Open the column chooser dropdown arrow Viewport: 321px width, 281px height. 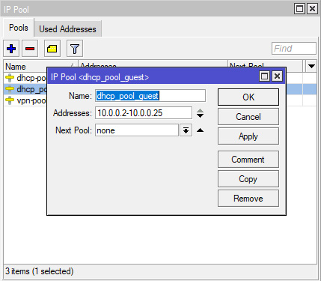(x=311, y=66)
